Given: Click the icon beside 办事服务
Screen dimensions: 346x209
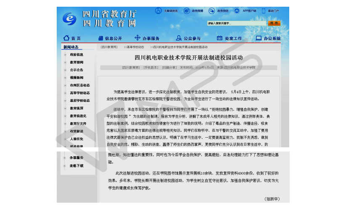Looking at the screenshot, I should point(137,38).
